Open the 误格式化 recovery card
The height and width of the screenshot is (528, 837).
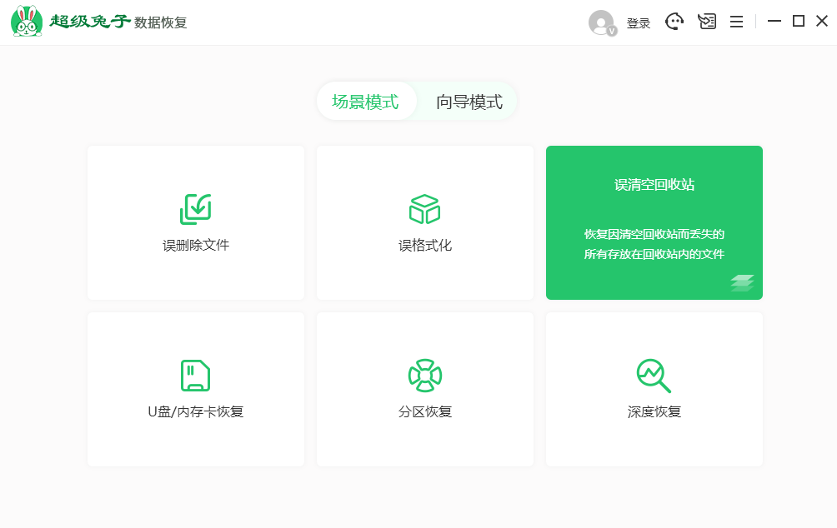(x=424, y=222)
